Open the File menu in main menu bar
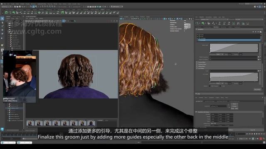This screenshot has height=149, width=266. pos(5,4)
